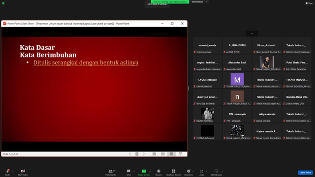Select the diouf joe arrahmat tile

pos(207,97)
